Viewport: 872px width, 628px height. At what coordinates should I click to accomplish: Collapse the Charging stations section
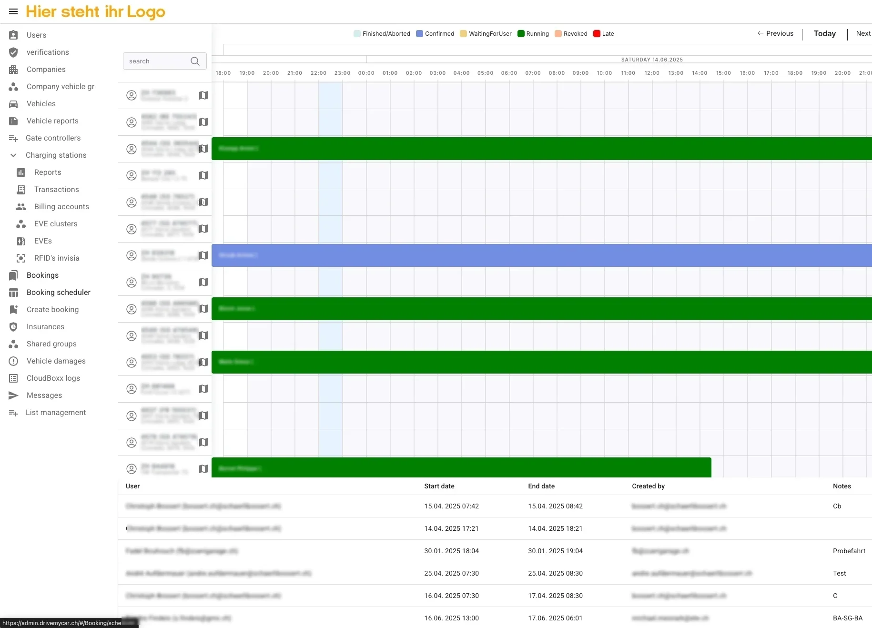click(x=13, y=155)
